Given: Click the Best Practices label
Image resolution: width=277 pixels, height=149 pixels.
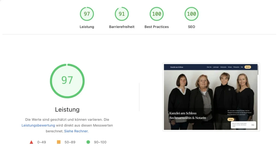Looking at the screenshot, I should point(157,27).
